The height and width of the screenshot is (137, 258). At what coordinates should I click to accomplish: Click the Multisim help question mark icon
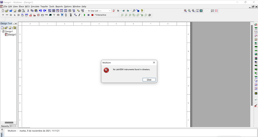[142, 11]
